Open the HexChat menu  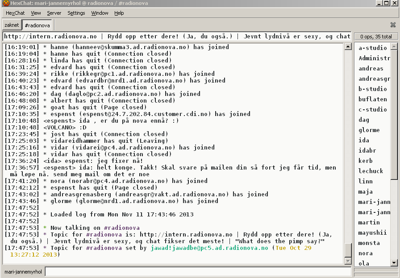15,13
